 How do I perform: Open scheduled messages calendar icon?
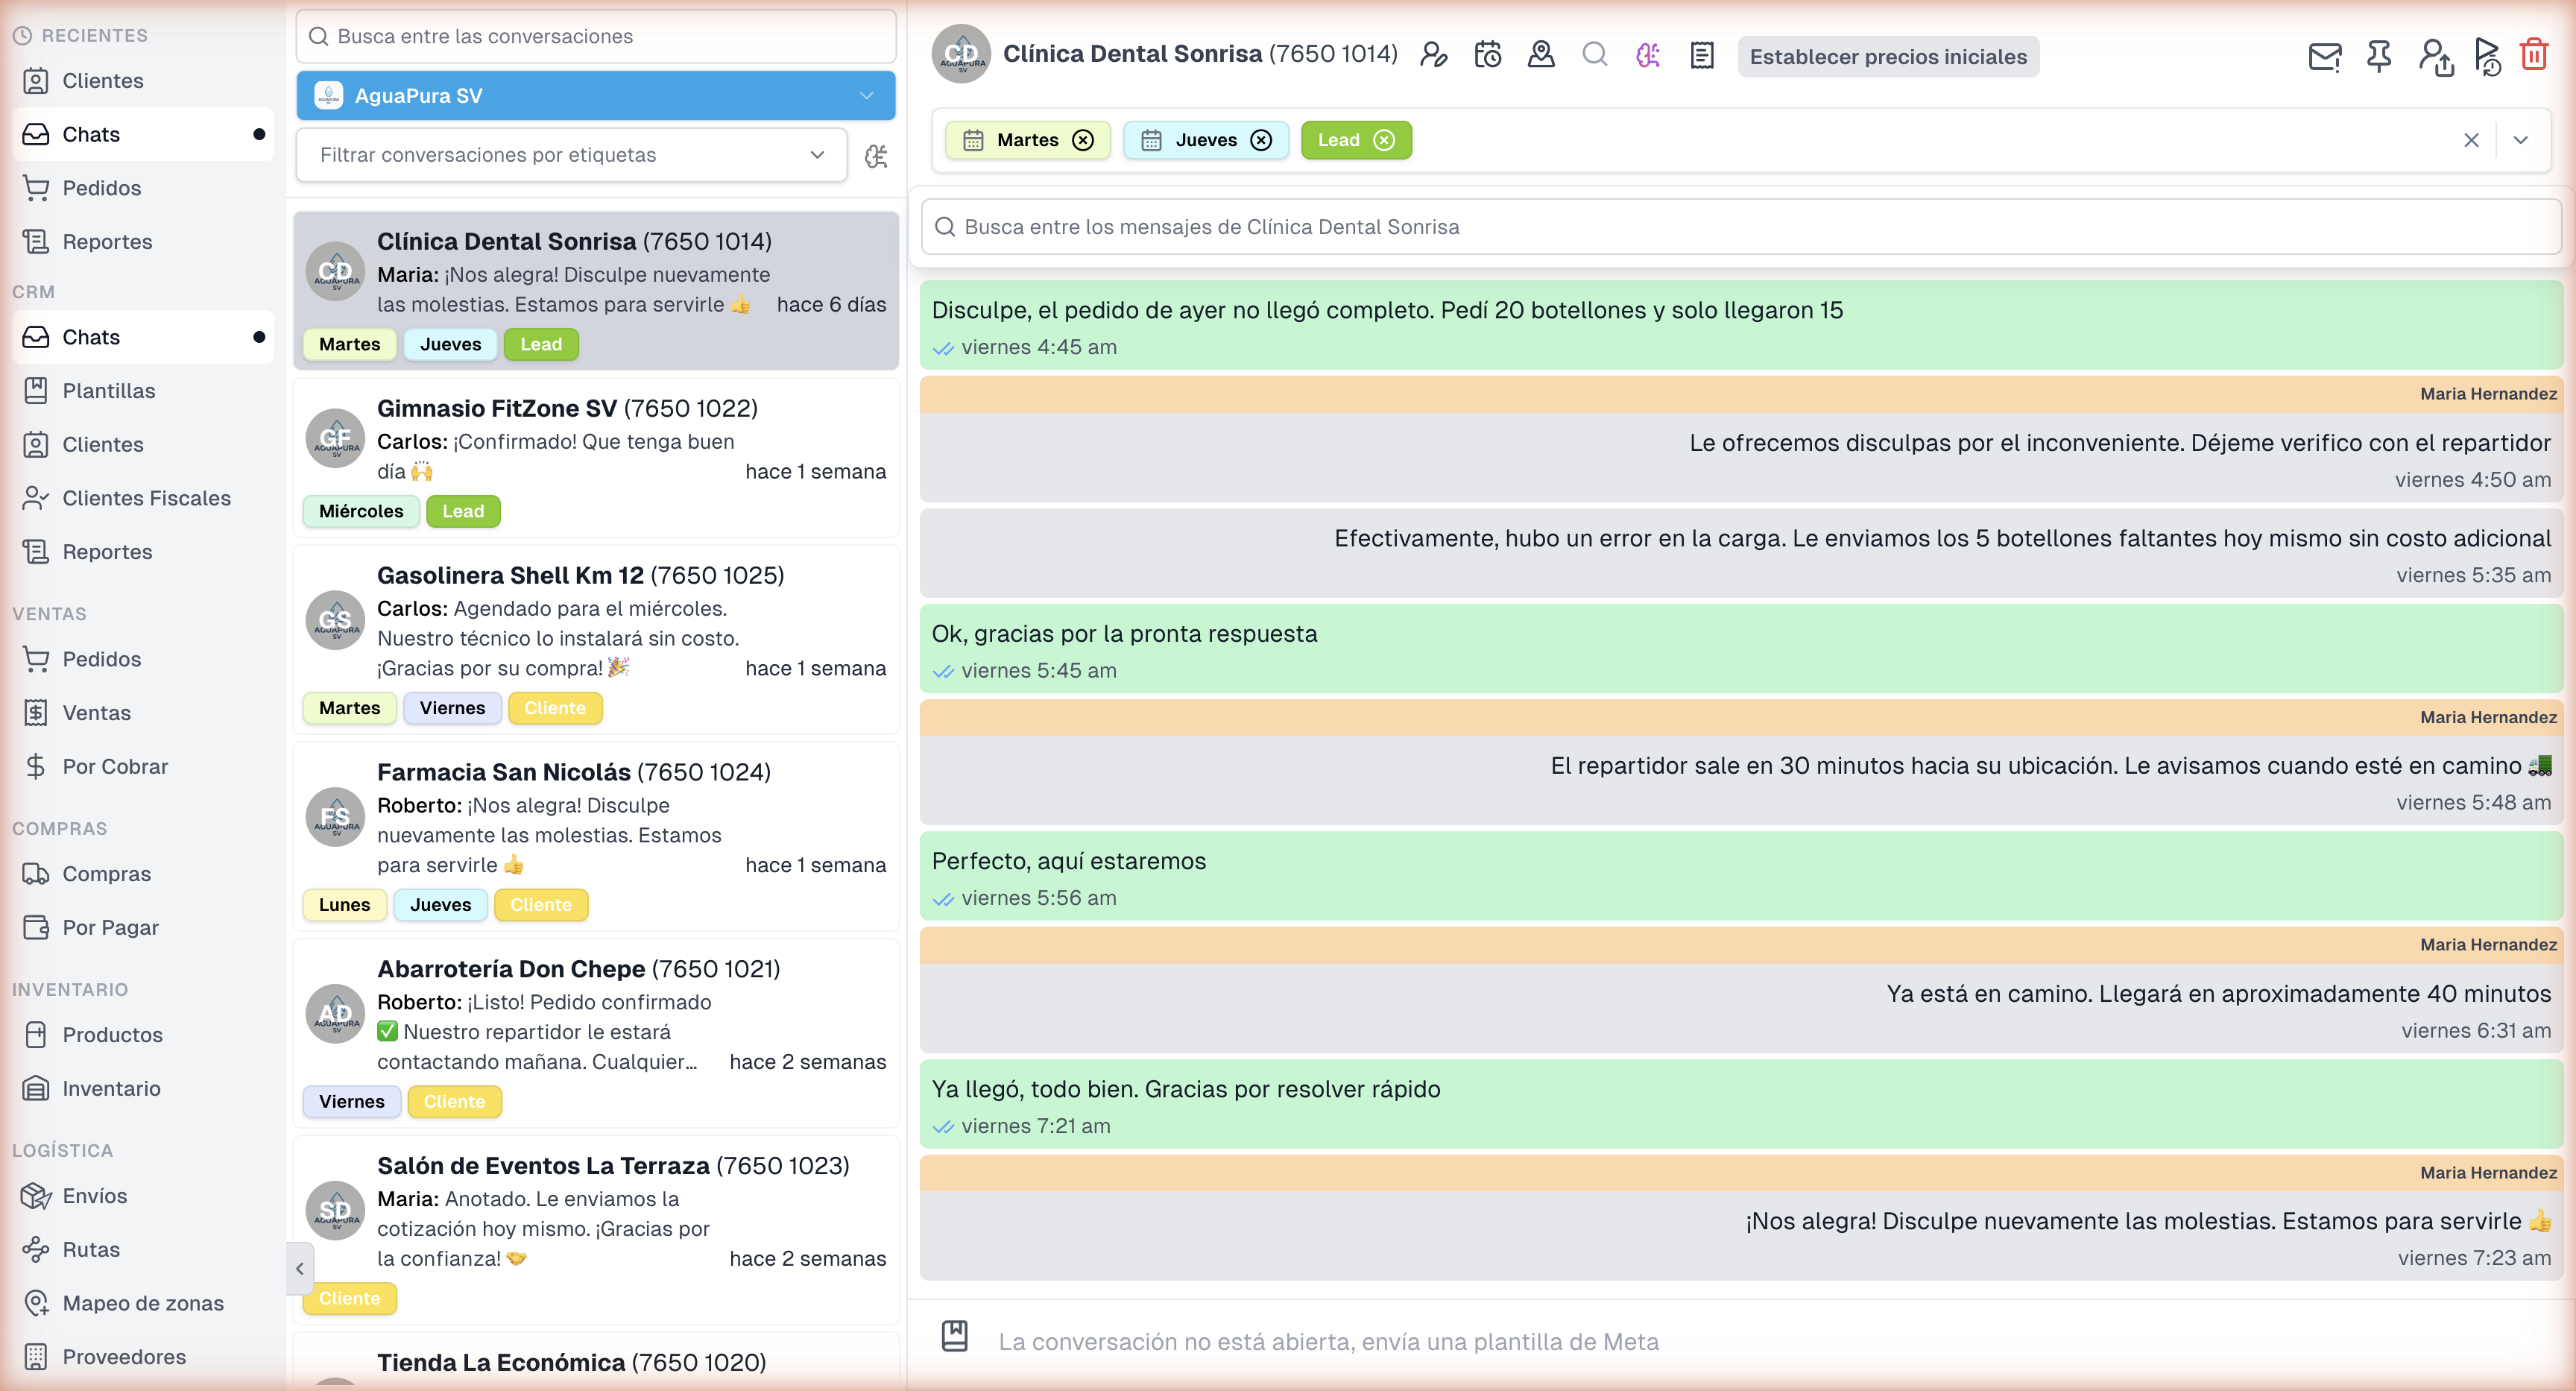[1487, 55]
